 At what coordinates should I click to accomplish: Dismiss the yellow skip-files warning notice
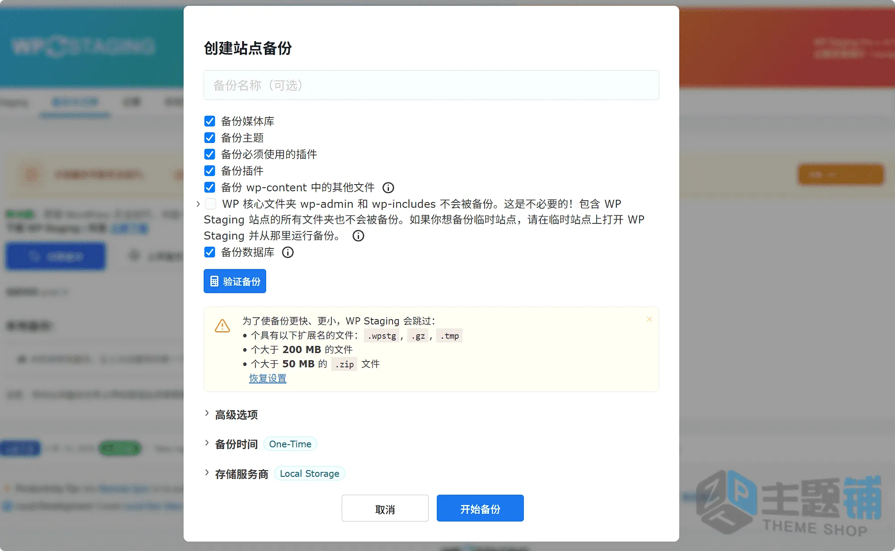pos(649,319)
